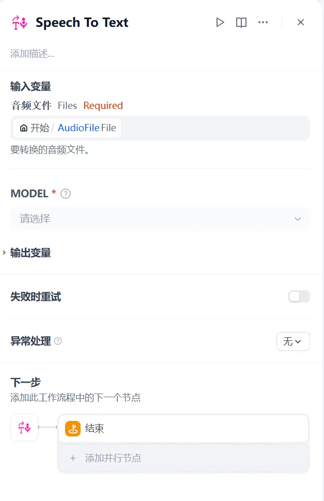Click the 开始 AudioFile variable tag
The image size is (324, 501).
(x=67, y=128)
